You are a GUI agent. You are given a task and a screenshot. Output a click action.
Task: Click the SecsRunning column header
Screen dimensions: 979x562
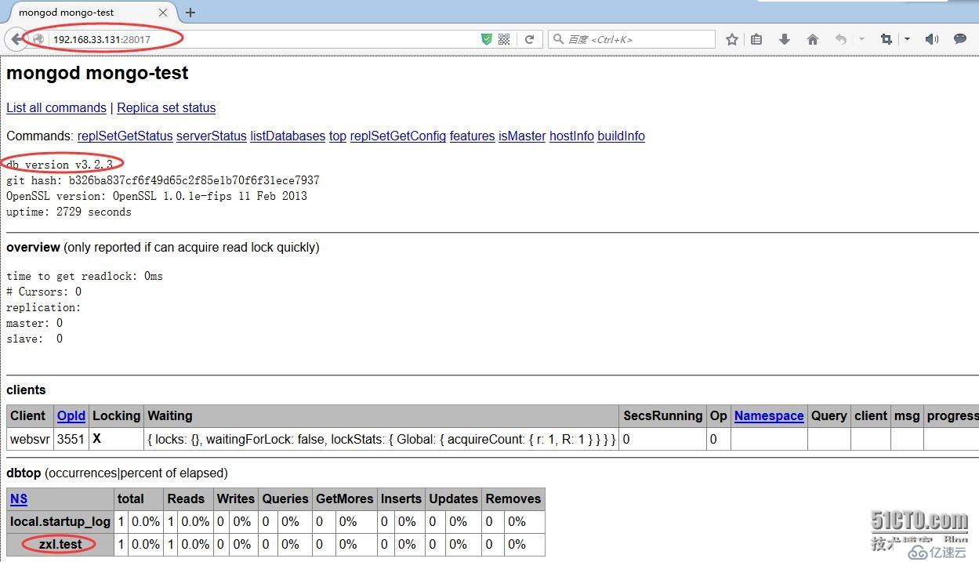[x=662, y=416]
